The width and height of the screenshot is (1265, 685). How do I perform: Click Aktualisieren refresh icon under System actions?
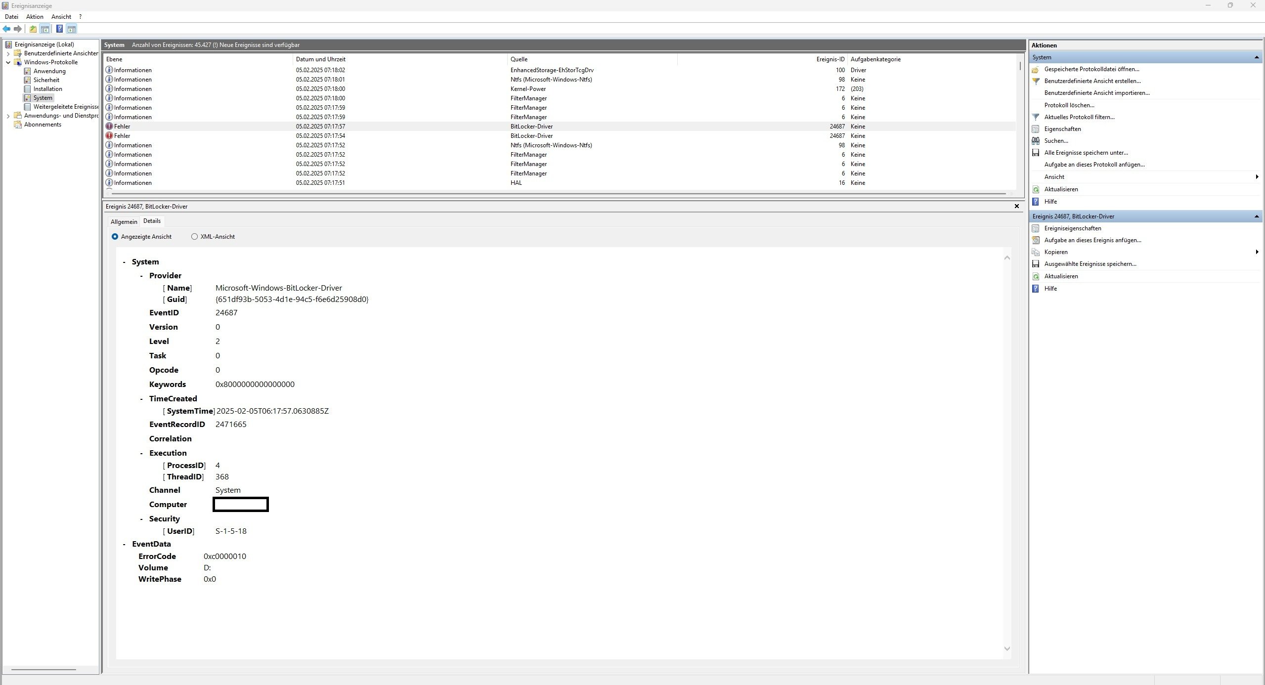tap(1036, 189)
